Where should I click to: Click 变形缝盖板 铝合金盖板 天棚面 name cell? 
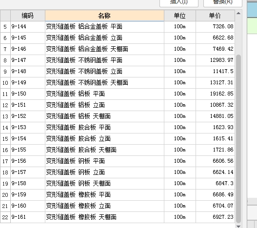tap(104, 49)
